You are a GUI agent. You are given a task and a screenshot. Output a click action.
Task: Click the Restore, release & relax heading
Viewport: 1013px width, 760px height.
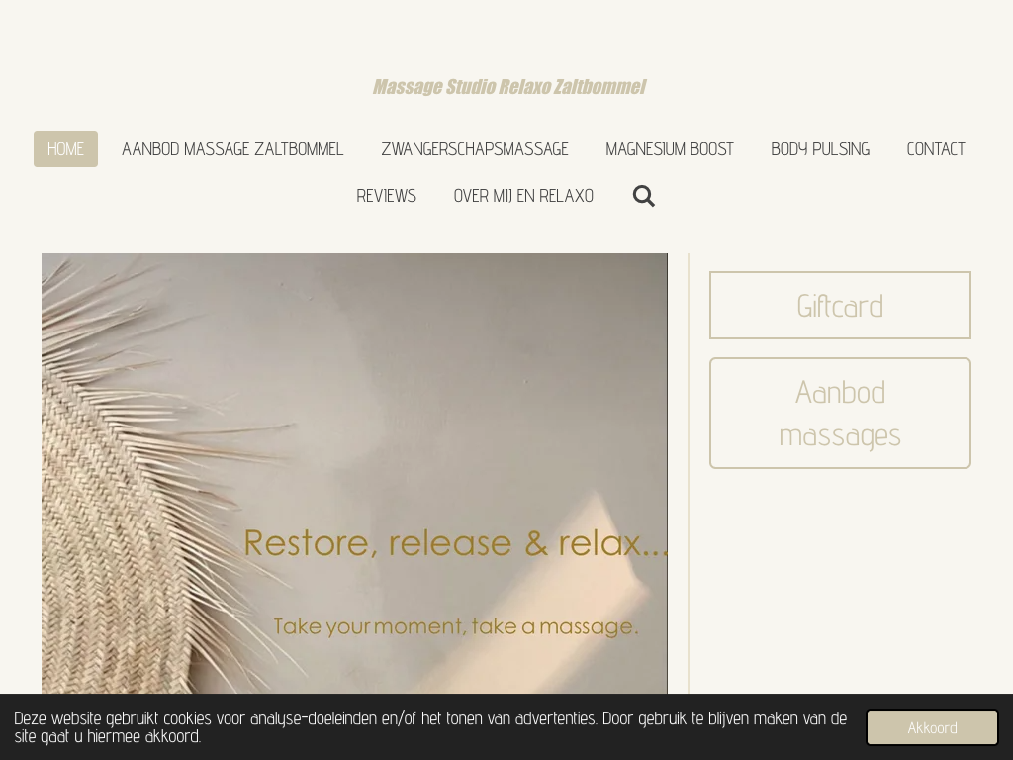[x=456, y=543]
